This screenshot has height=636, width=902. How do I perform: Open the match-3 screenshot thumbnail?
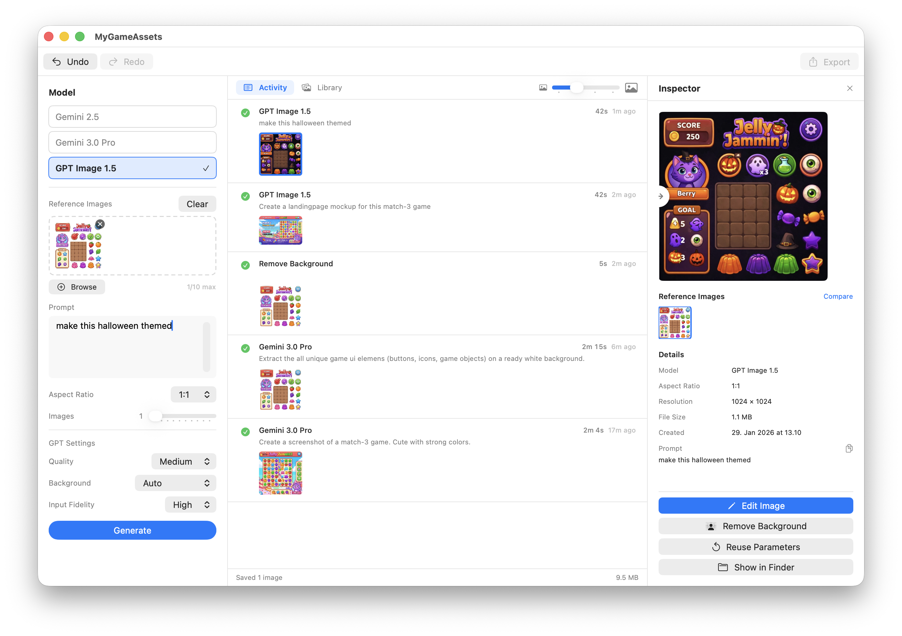pyautogui.click(x=281, y=473)
